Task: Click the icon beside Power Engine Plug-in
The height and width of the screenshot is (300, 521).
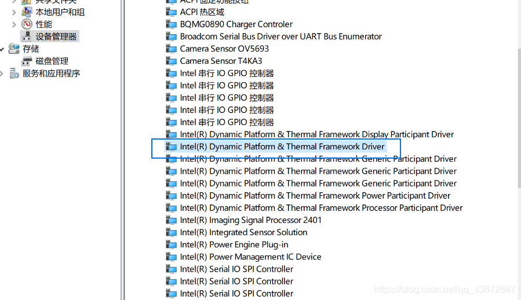Action: tap(171, 245)
